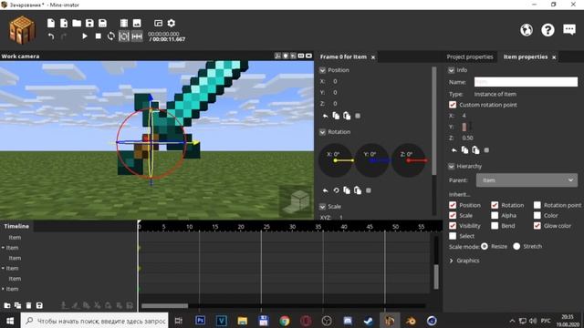Viewport: 584px width, 328px height.
Task: Click the Name input field
Action: point(526,82)
